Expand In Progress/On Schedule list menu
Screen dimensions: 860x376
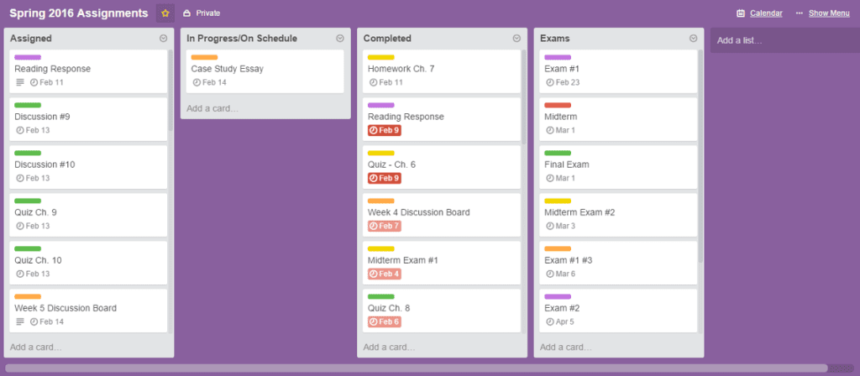(x=340, y=39)
